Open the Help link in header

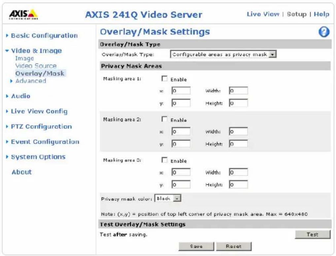point(321,14)
